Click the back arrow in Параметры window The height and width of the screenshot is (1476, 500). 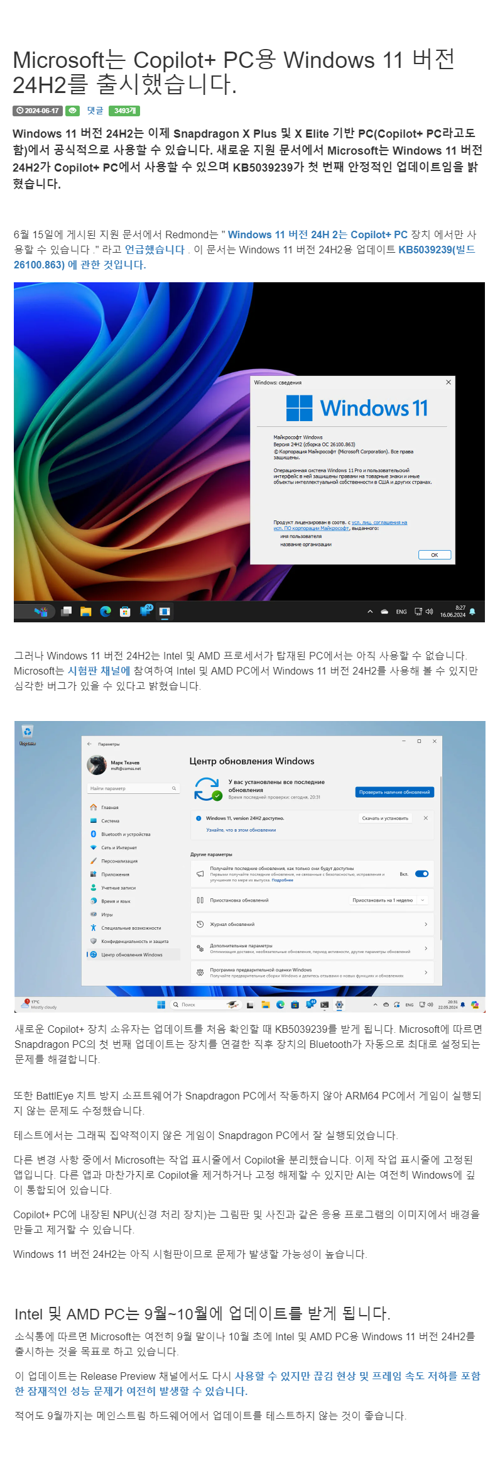[x=89, y=744]
